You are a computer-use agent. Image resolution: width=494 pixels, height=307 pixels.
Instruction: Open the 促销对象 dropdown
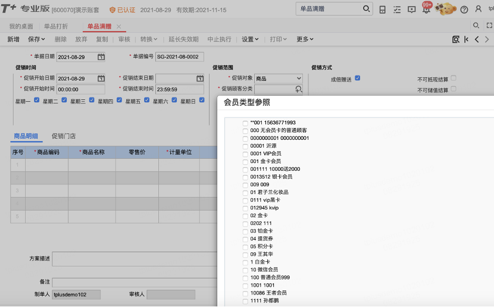pyautogui.click(x=279, y=79)
